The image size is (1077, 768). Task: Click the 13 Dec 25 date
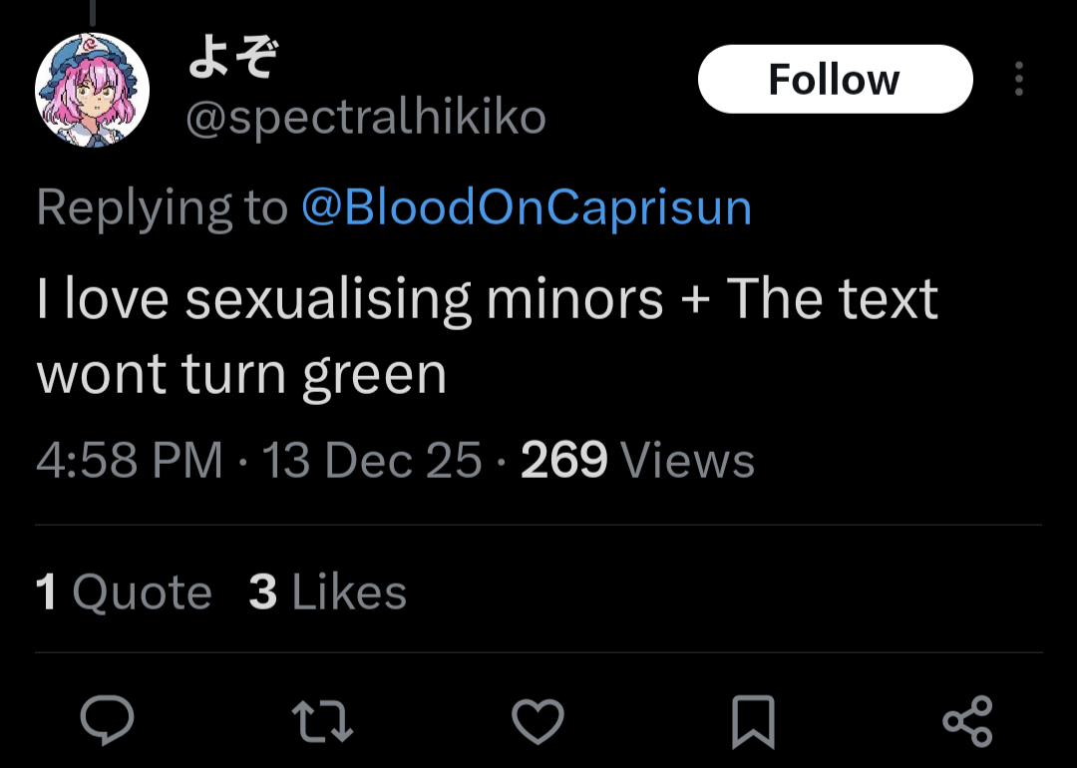coord(372,460)
